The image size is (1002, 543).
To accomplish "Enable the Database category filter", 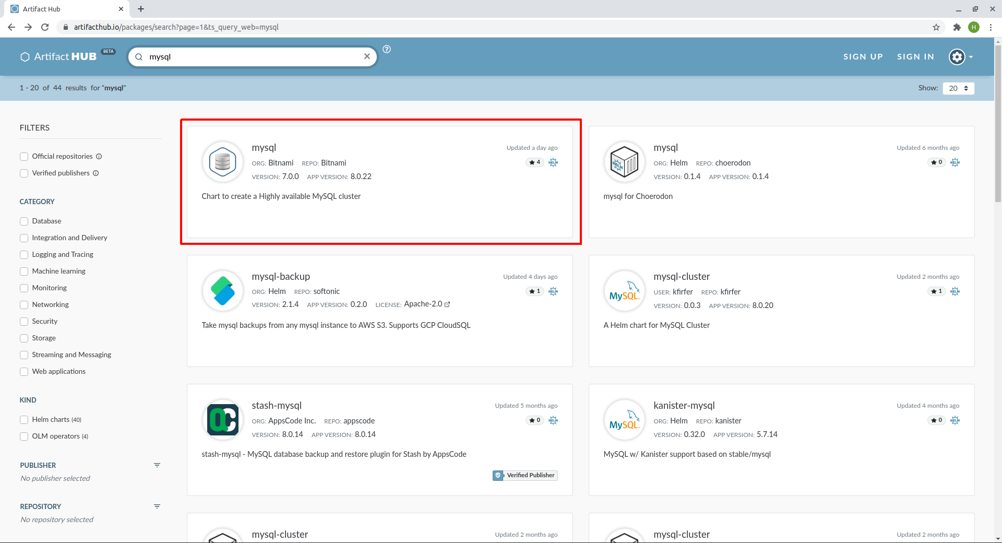I will pyautogui.click(x=24, y=221).
